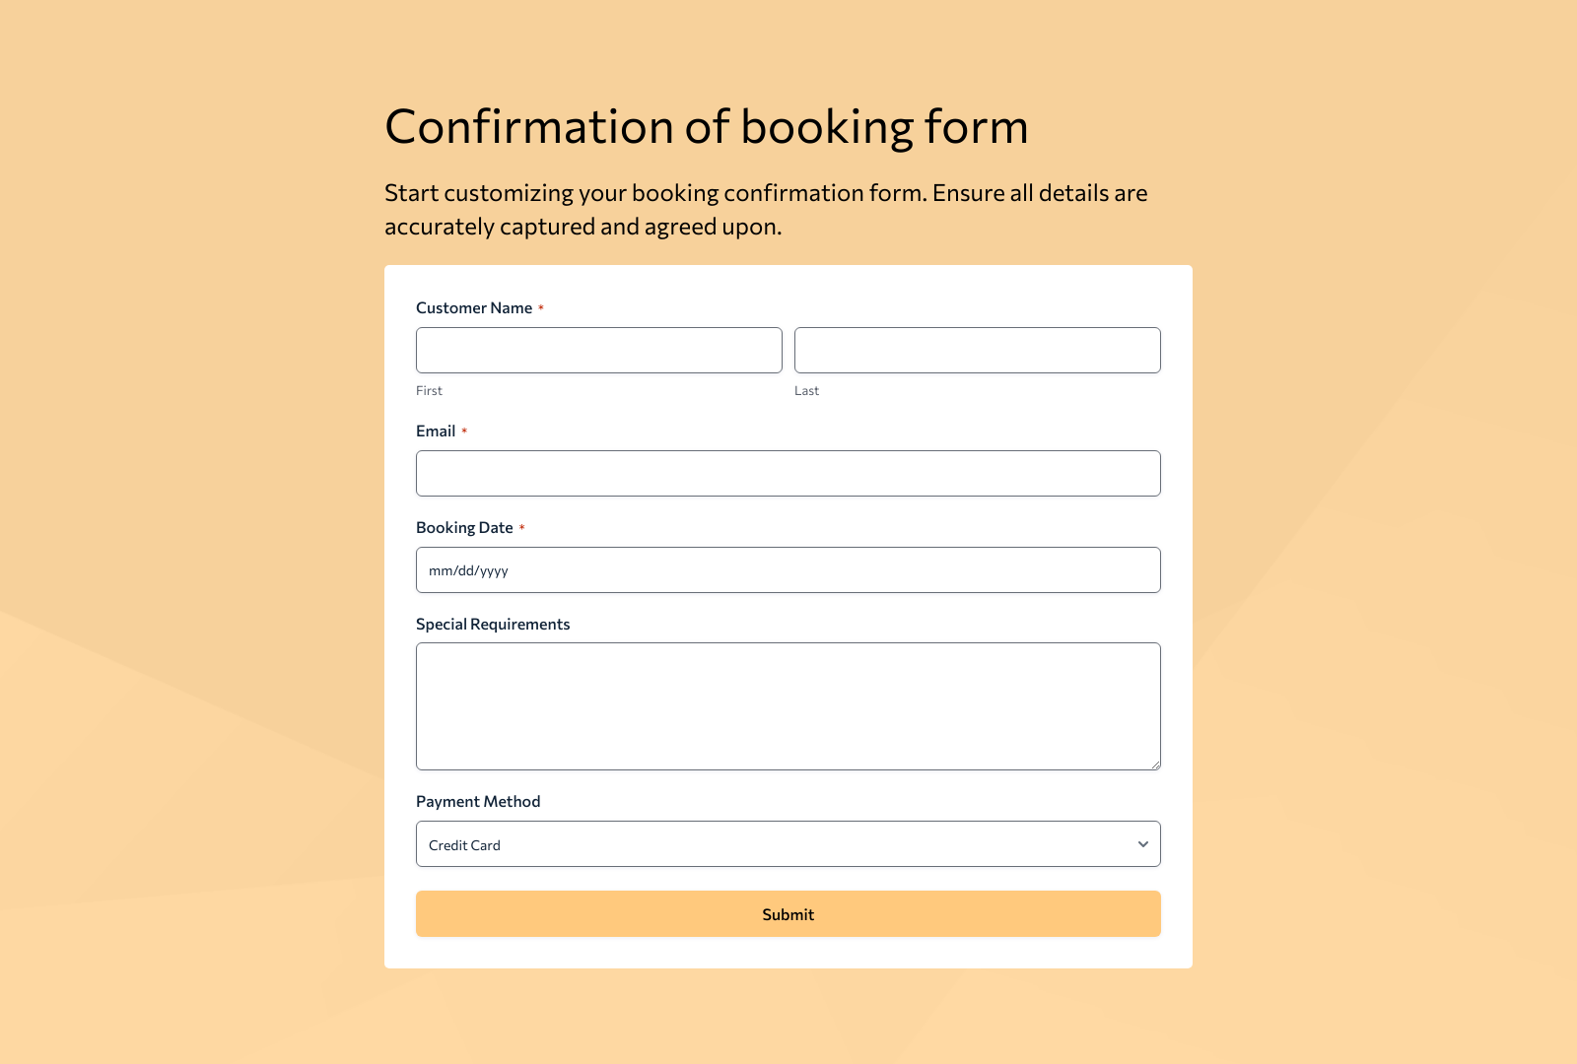Viewport: 1577px width, 1064px height.
Task: Expand the Credit Card payment selector
Action: [x=788, y=843]
